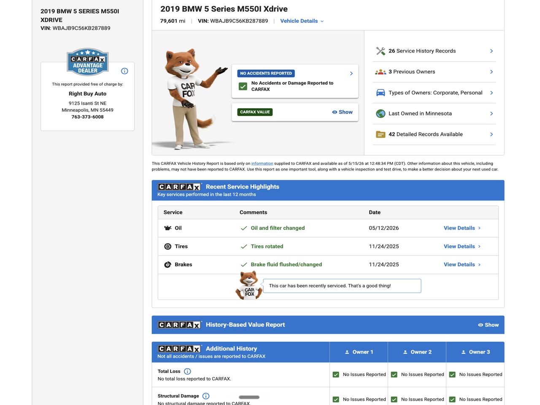The height and width of the screenshot is (405, 540).
Task: View Details for the Tires service
Action: click(462, 246)
